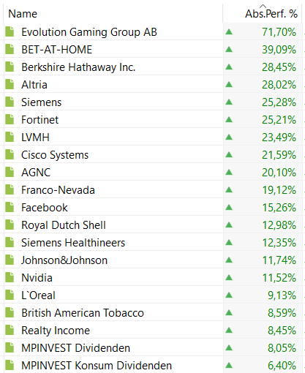The image size is (305, 373).
Task: Select the file icon for Berkshire Hathaway Inc.
Action: pyautogui.click(x=10, y=67)
